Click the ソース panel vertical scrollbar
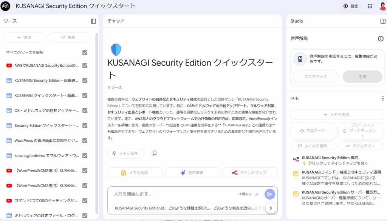The image size is (387, 221). (x=96, y=123)
